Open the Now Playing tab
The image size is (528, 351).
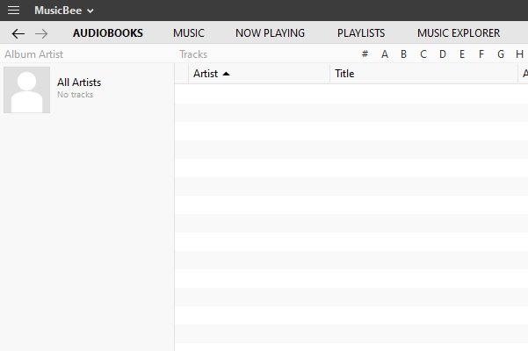coord(270,33)
